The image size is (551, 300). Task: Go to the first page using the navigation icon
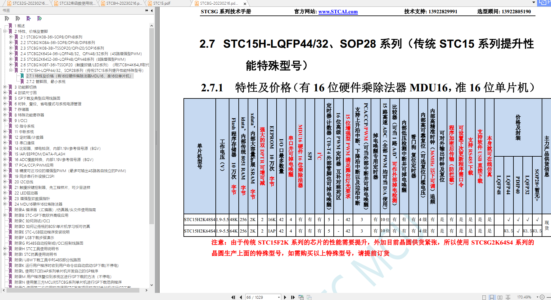pos(233,297)
